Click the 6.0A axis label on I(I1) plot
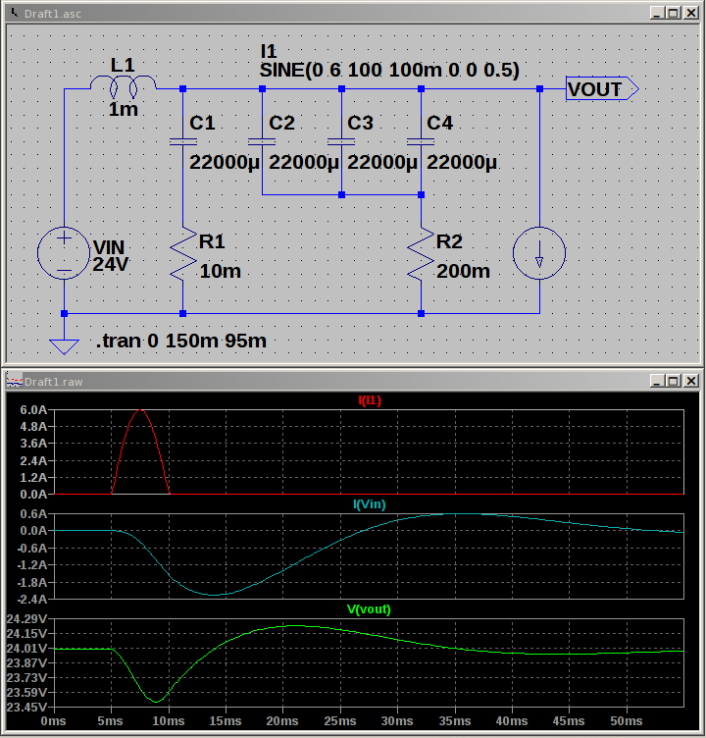Image resolution: width=706 pixels, height=738 pixels. [x=34, y=409]
